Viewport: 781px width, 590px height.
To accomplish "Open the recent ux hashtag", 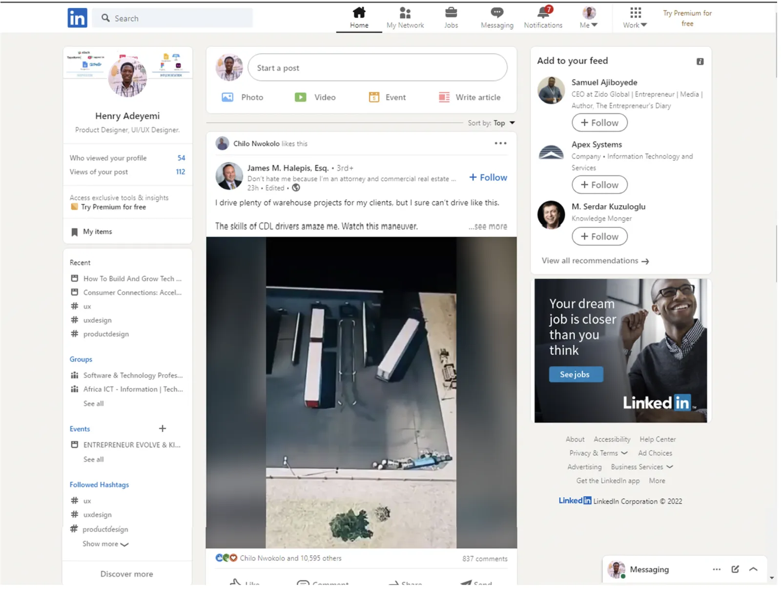I will click(x=81, y=306).
